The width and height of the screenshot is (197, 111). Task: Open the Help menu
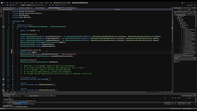[x=51, y=3]
